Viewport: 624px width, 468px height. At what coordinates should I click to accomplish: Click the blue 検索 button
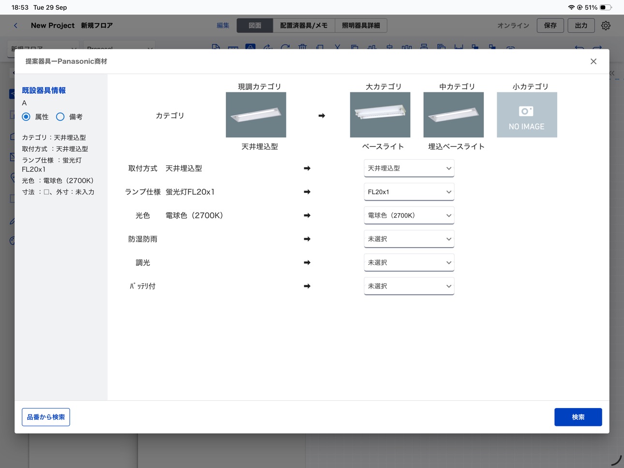pyautogui.click(x=578, y=417)
